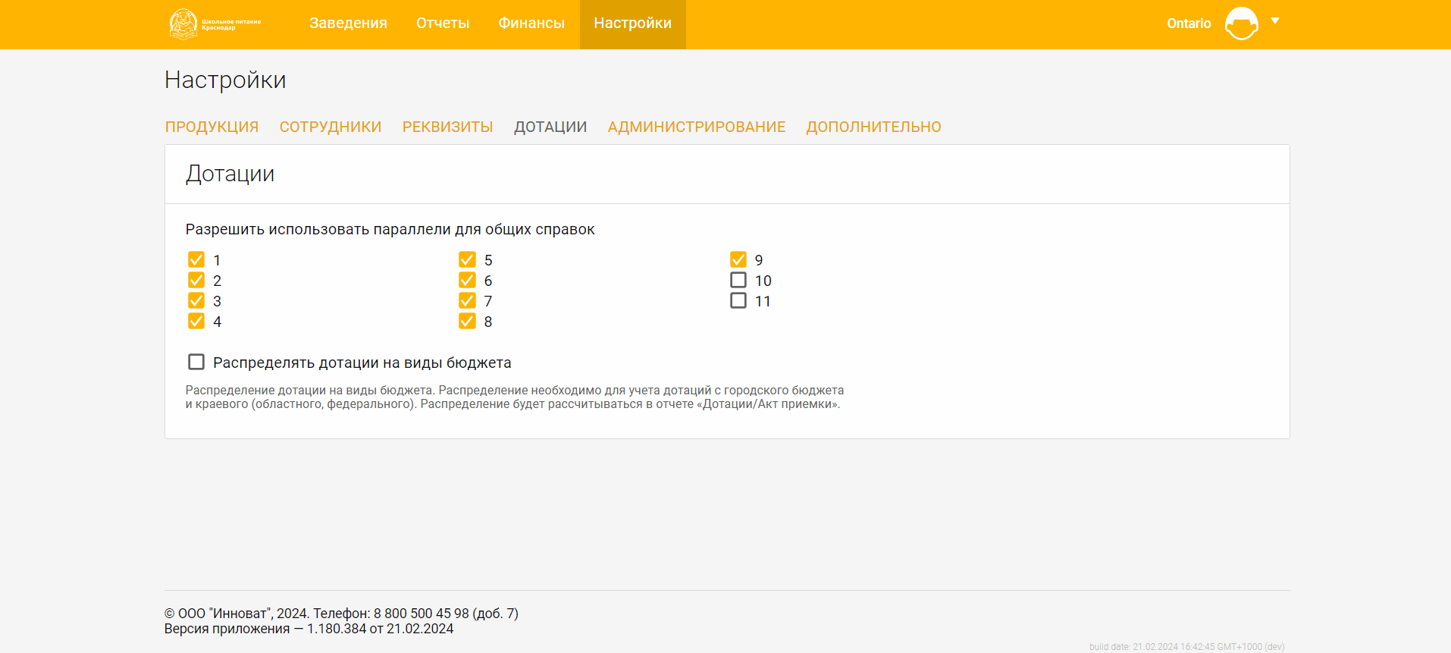1451x653 pixels.
Task: Enable parallel 10 checkbox
Action: coord(738,281)
